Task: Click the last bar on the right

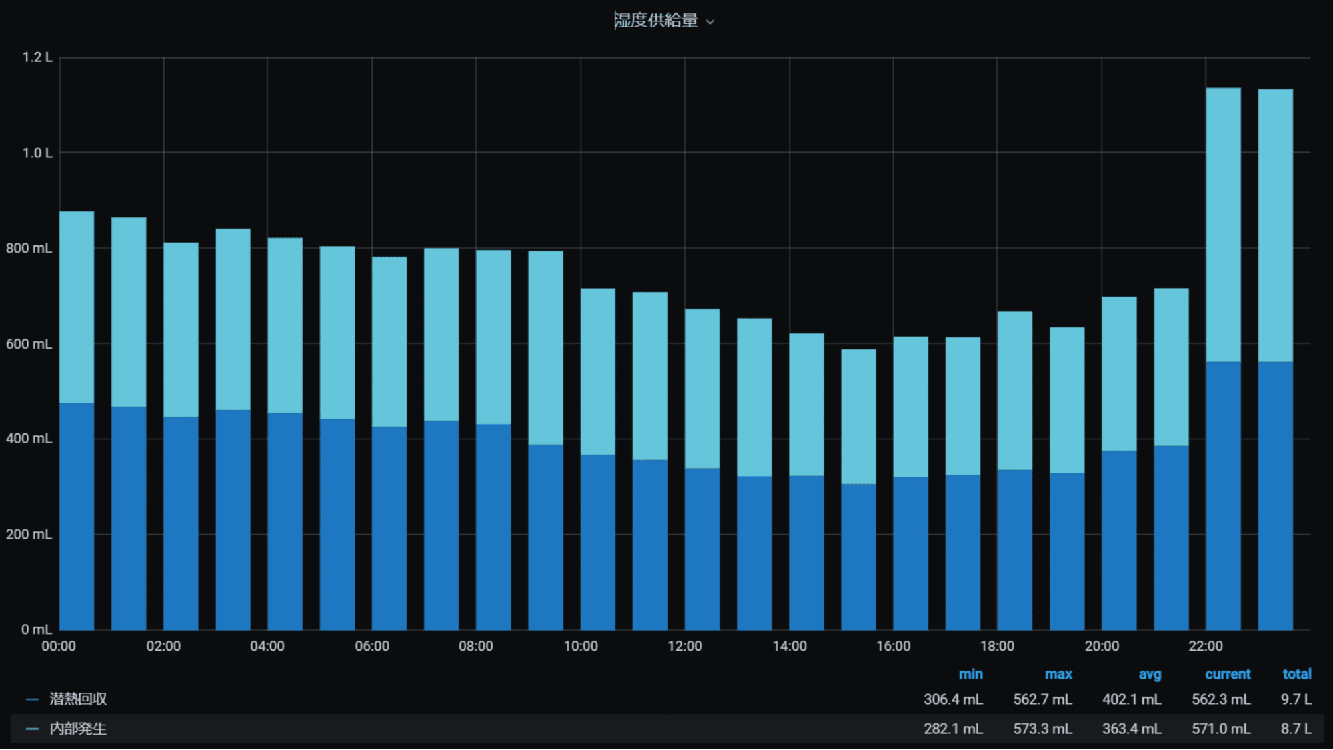Action: [1275, 360]
